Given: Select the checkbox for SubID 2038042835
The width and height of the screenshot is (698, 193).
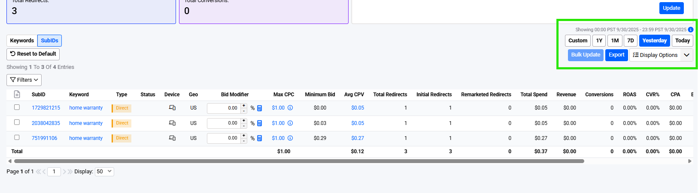Looking at the screenshot, I should [x=17, y=122].
